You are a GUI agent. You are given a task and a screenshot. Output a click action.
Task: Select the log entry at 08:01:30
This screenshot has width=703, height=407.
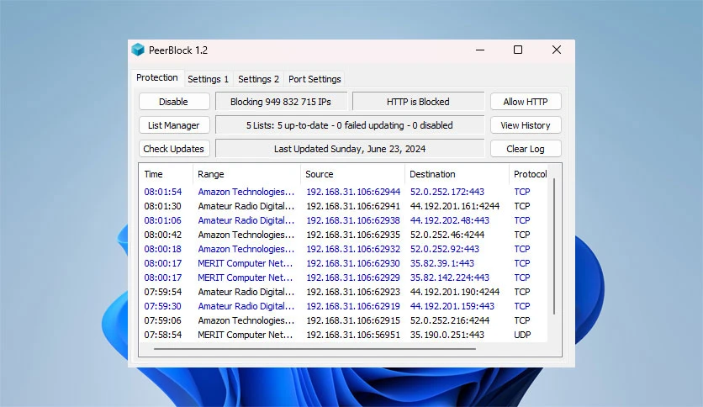coord(343,206)
